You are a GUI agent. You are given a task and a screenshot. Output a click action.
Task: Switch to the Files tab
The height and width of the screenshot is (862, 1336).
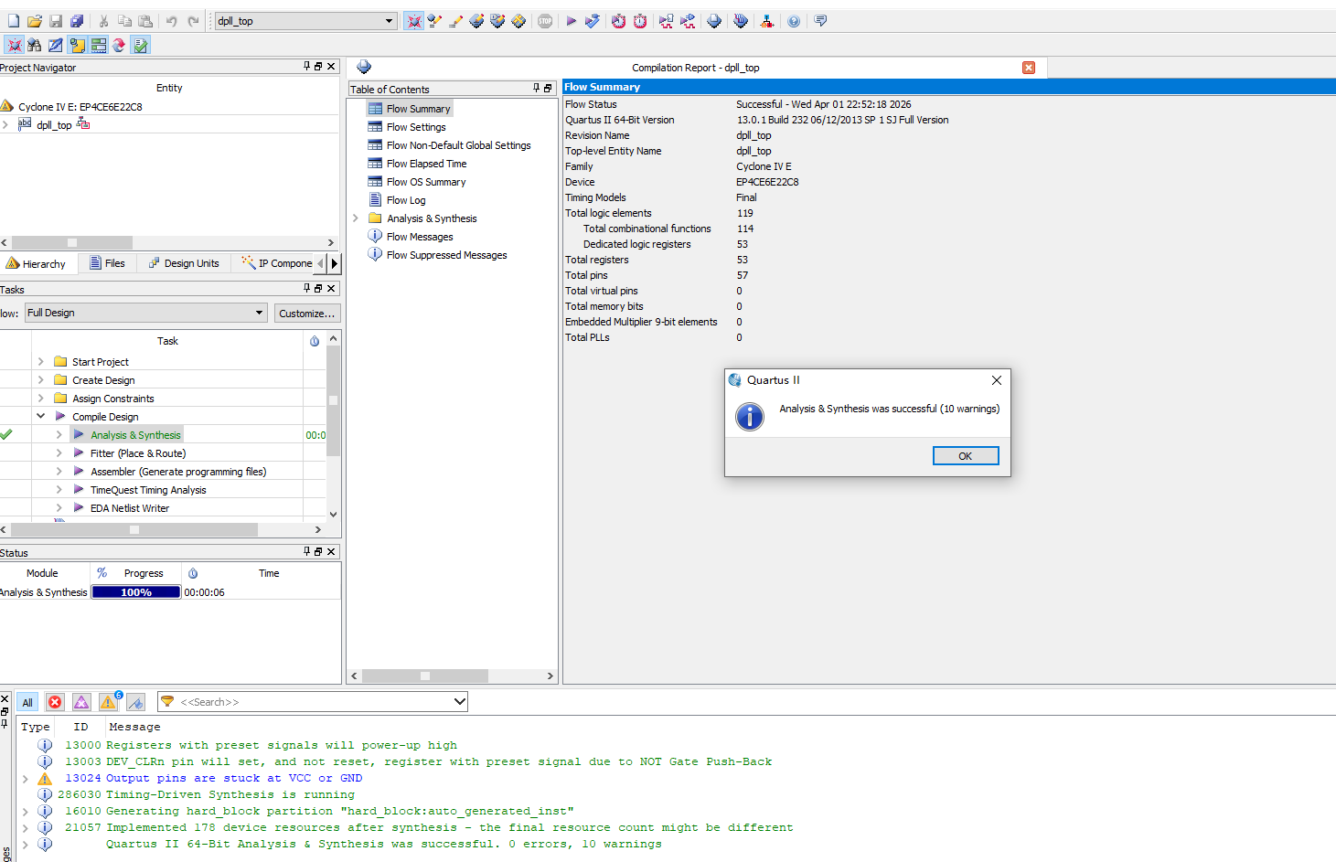click(x=107, y=263)
